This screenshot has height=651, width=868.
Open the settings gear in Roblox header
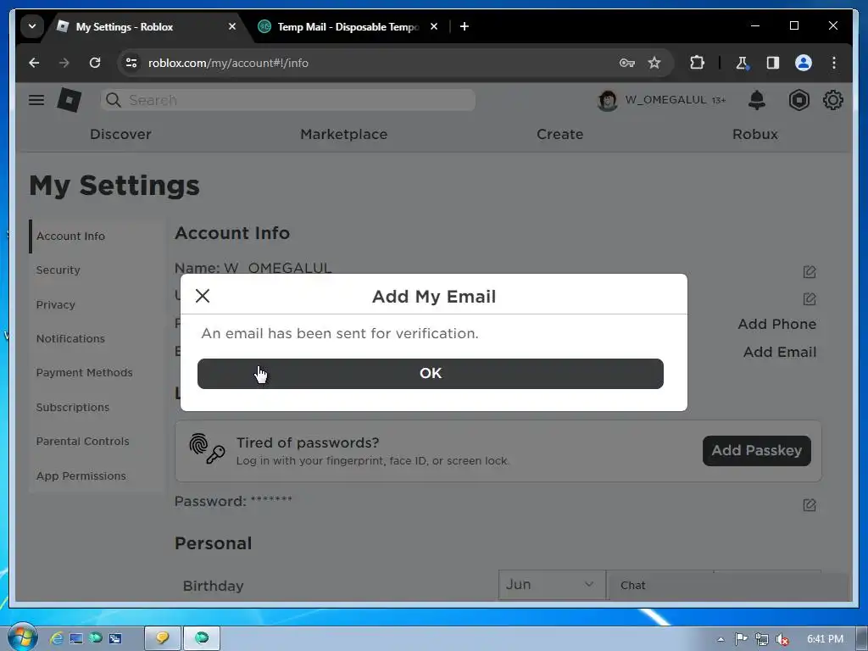coord(832,100)
